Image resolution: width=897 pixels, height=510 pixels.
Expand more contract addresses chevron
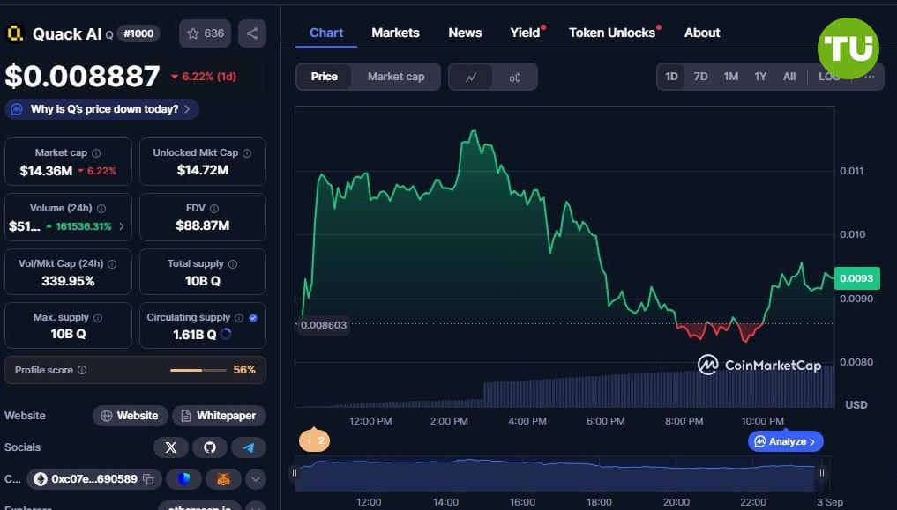tap(256, 479)
